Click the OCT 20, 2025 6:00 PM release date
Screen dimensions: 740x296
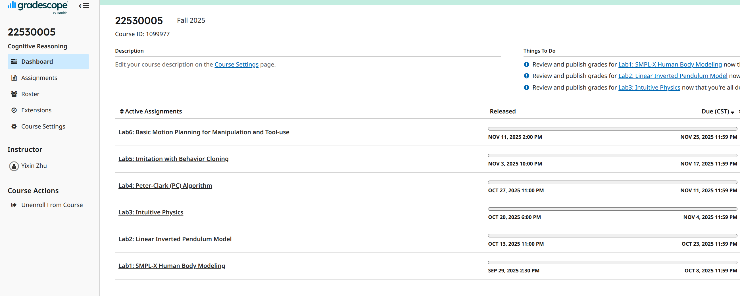point(514,217)
